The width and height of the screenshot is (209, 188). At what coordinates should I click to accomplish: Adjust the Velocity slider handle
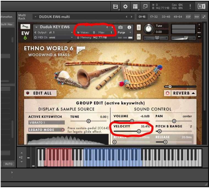pos(139,131)
